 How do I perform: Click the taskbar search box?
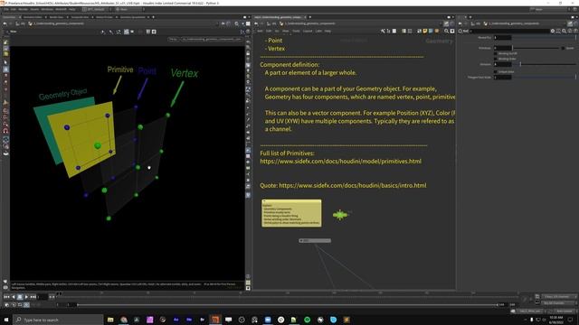58,320
